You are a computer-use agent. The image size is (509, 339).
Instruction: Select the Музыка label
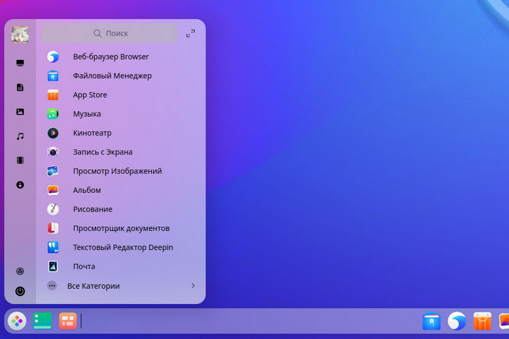87,114
